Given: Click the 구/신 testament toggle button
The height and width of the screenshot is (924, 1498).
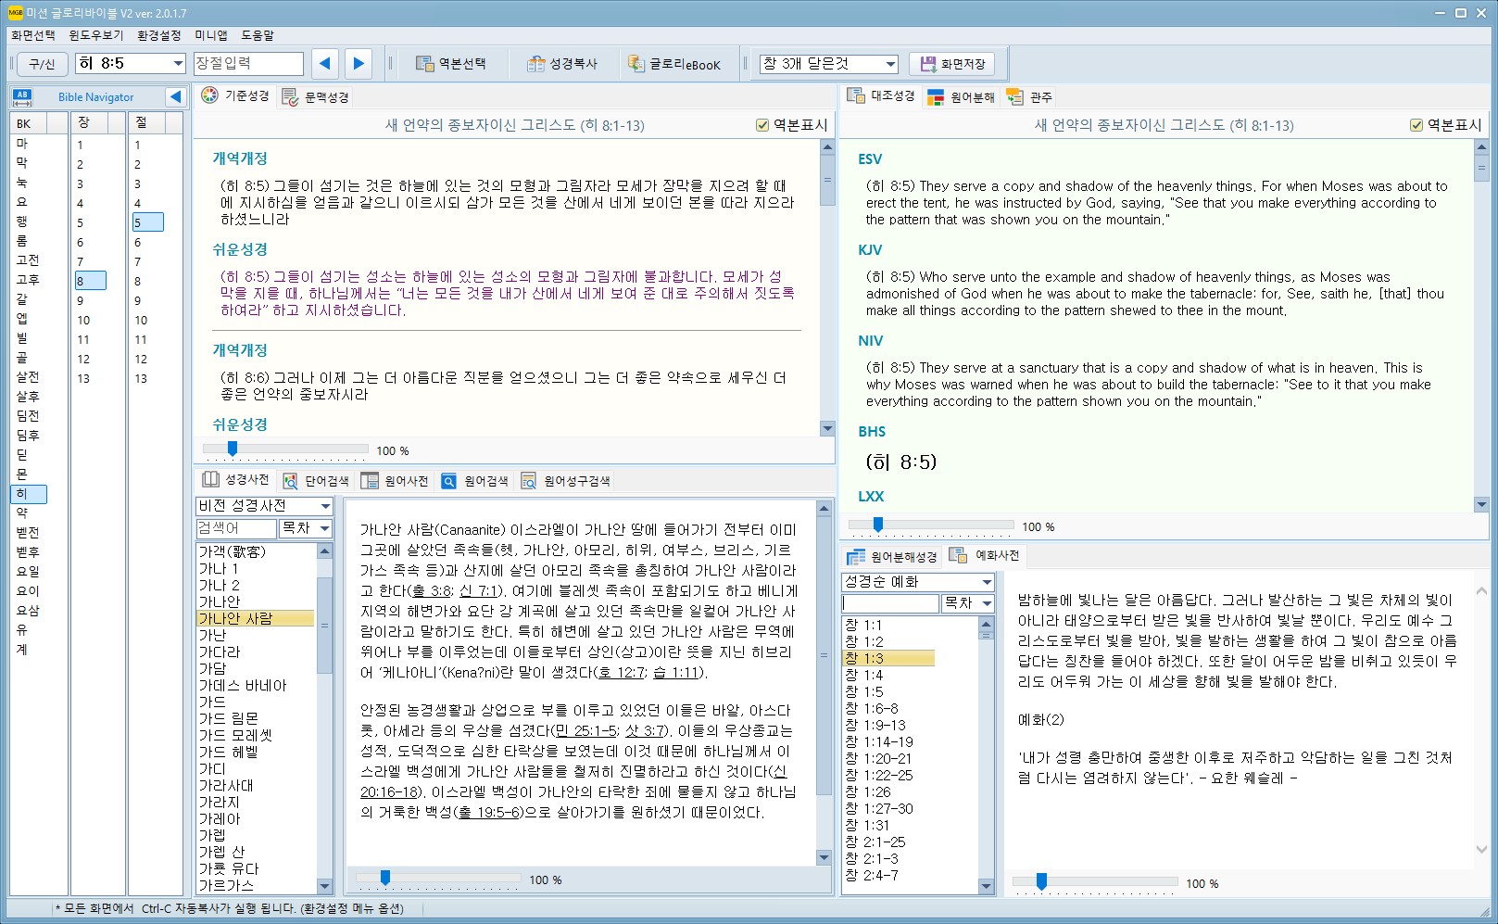Looking at the screenshot, I should pyautogui.click(x=42, y=64).
